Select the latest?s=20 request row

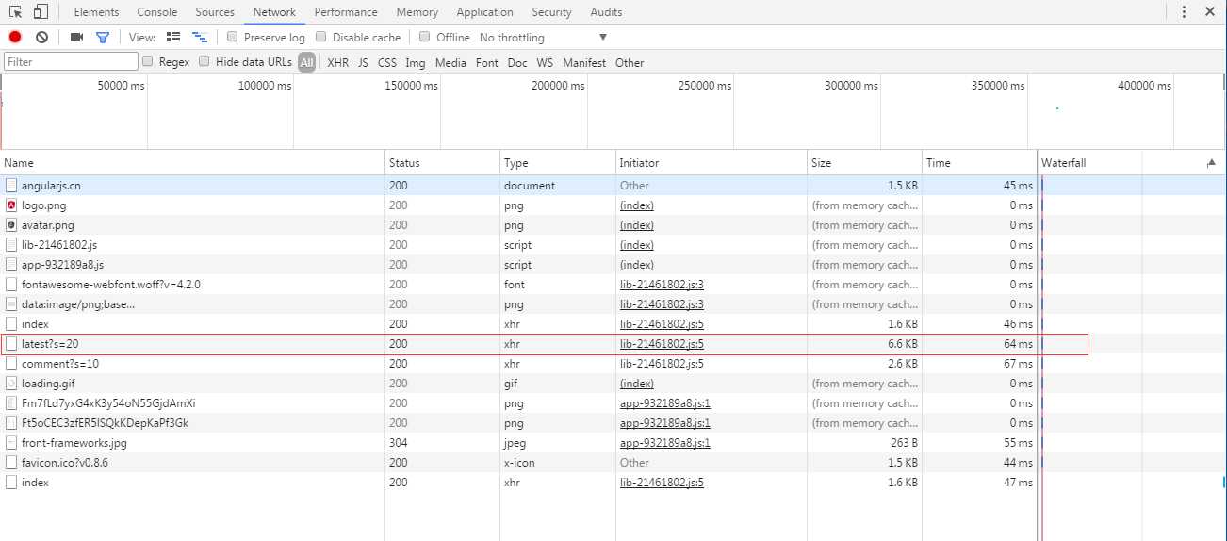click(x=545, y=344)
